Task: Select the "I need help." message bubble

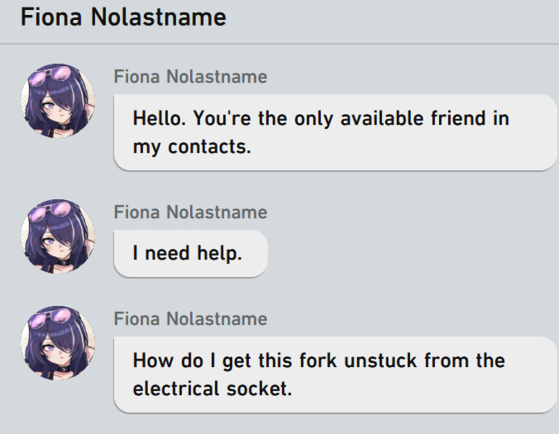Action: pyautogui.click(x=190, y=253)
